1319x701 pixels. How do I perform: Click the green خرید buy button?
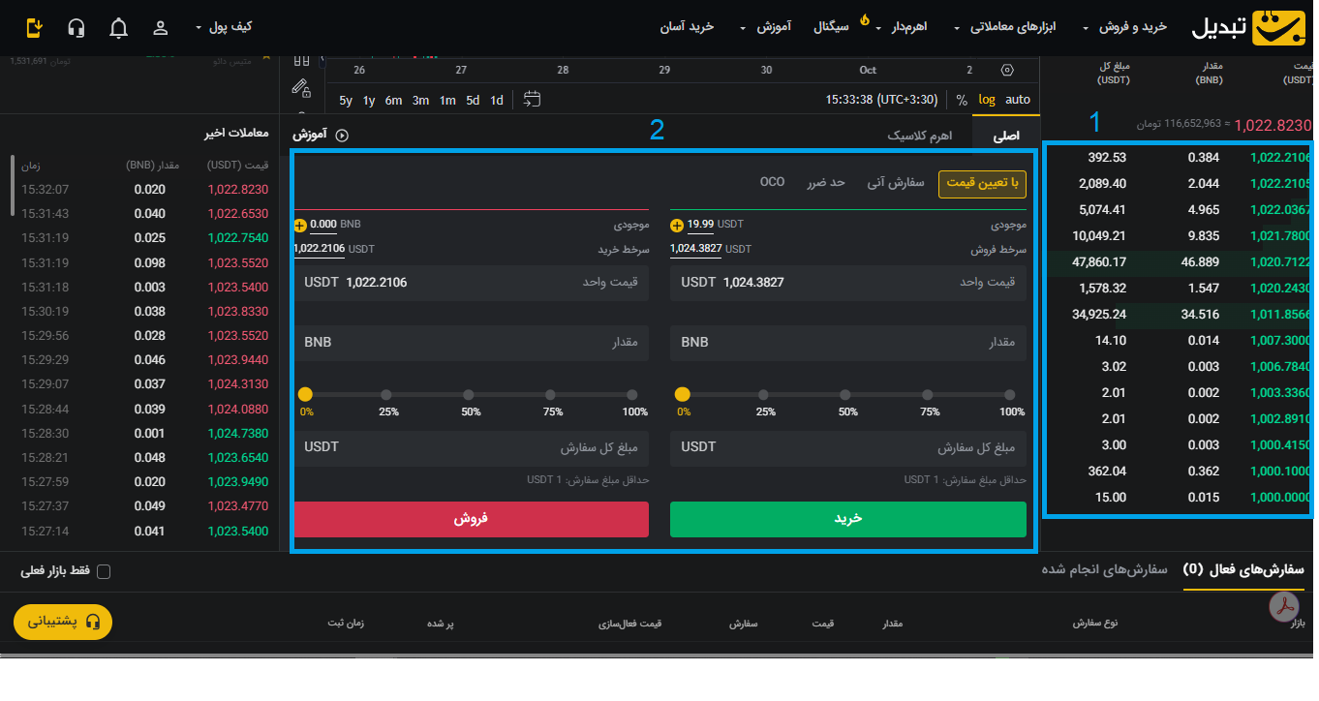(x=847, y=520)
